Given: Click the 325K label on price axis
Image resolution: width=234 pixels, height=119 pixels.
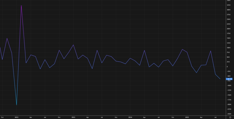Looking at the screenshot, I should pos(229,5).
